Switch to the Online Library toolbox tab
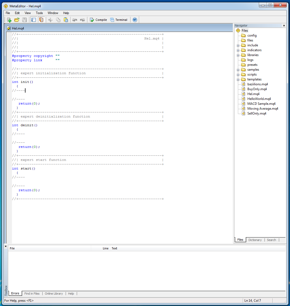This screenshot has width=290, height=306. click(54, 294)
